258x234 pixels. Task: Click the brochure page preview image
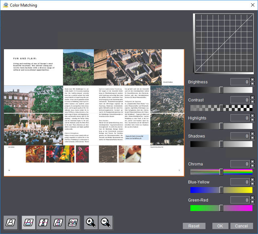click(94, 113)
